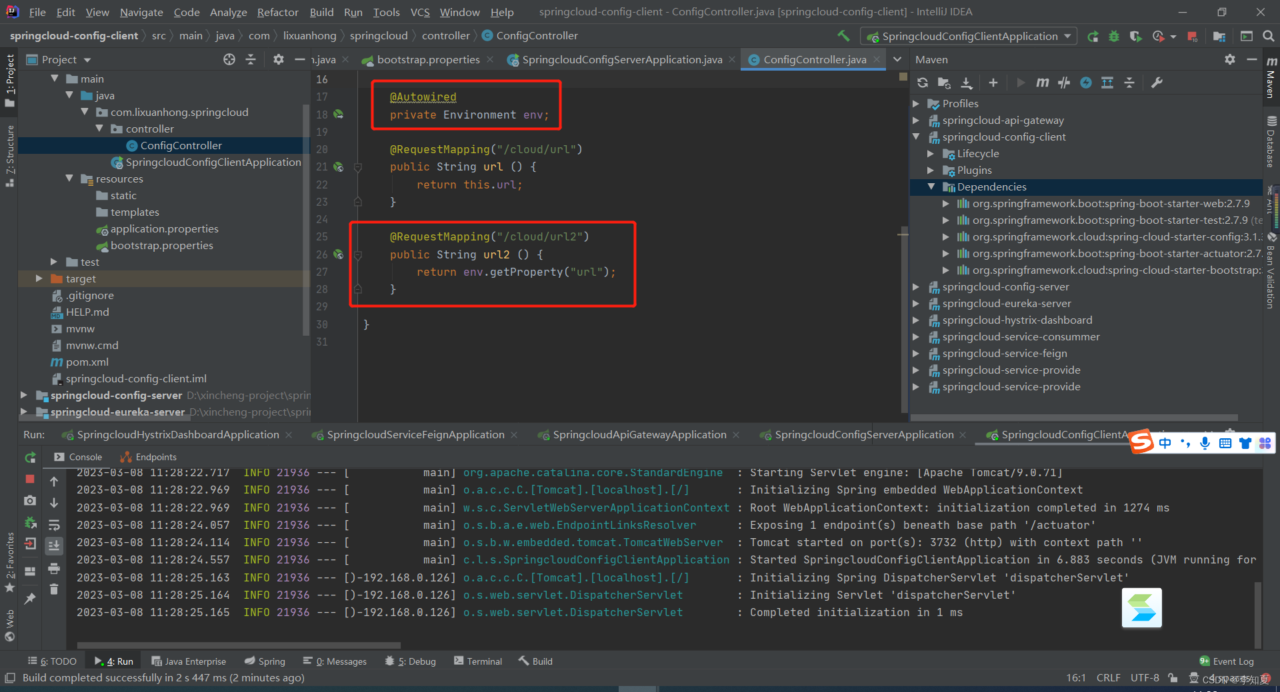
Task: Collapse the resources folder
Action: pos(69,178)
